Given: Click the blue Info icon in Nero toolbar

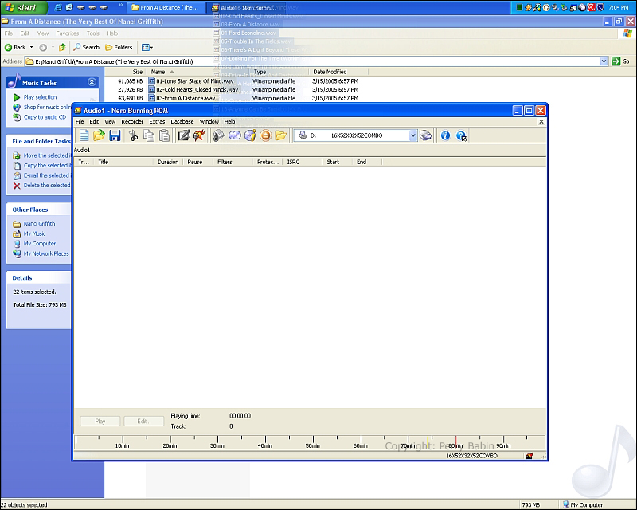Looking at the screenshot, I should 445,135.
